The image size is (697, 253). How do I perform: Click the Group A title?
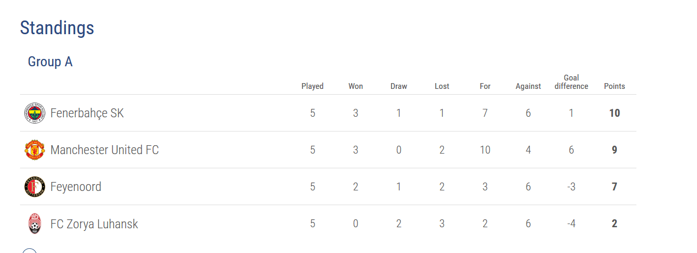coord(50,62)
